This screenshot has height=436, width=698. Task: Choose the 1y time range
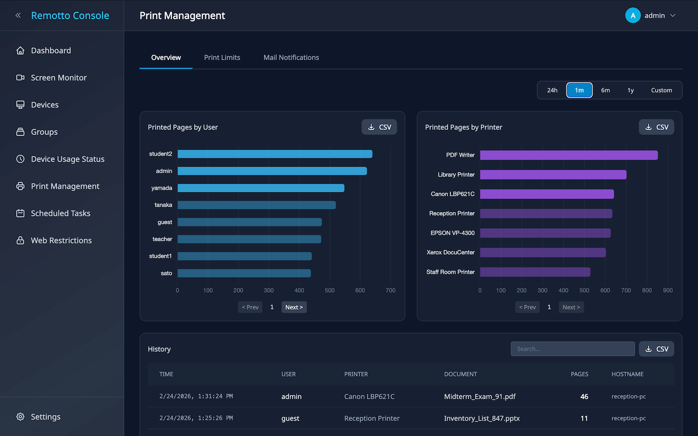point(631,90)
